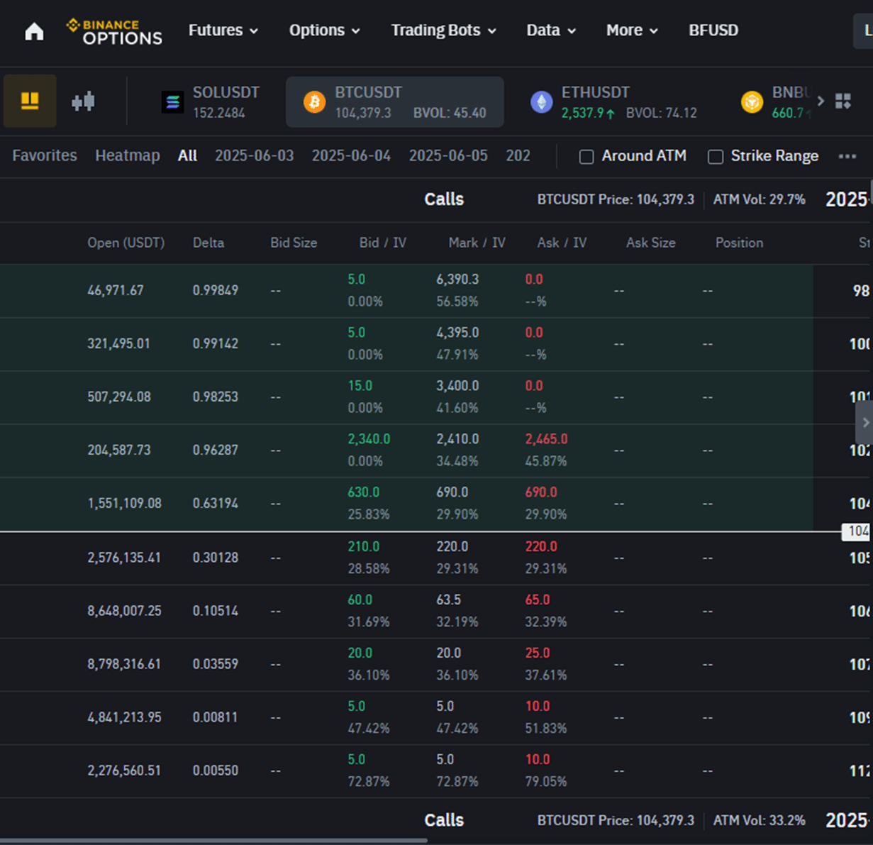Click the Open (USDT) column header
873x845 pixels.
(x=126, y=243)
